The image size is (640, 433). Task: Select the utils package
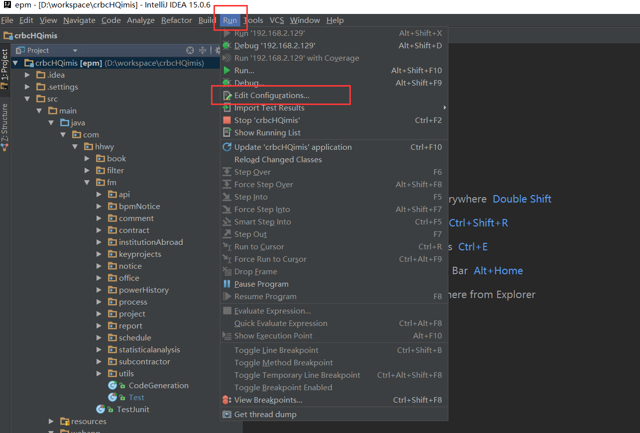(126, 374)
